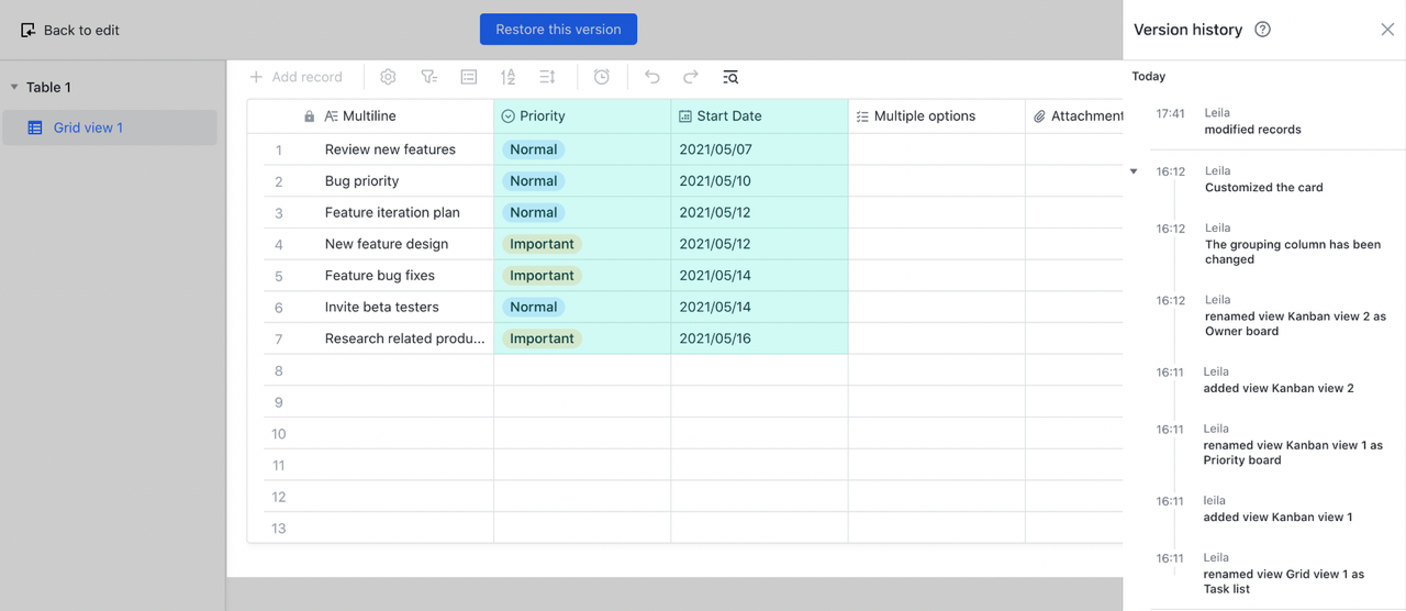
Task: Open the field settings gear icon
Action: pos(388,77)
